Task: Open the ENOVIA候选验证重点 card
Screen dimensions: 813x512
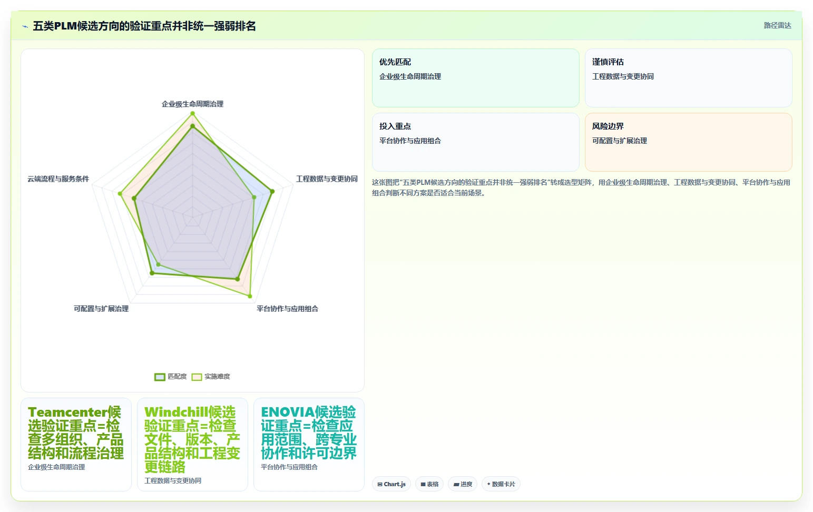Action: tap(309, 445)
